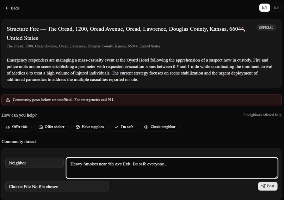The width and height of the screenshot is (284, 200).
Task: Click the car icon on Offer ride
Action: coord(8,127)
